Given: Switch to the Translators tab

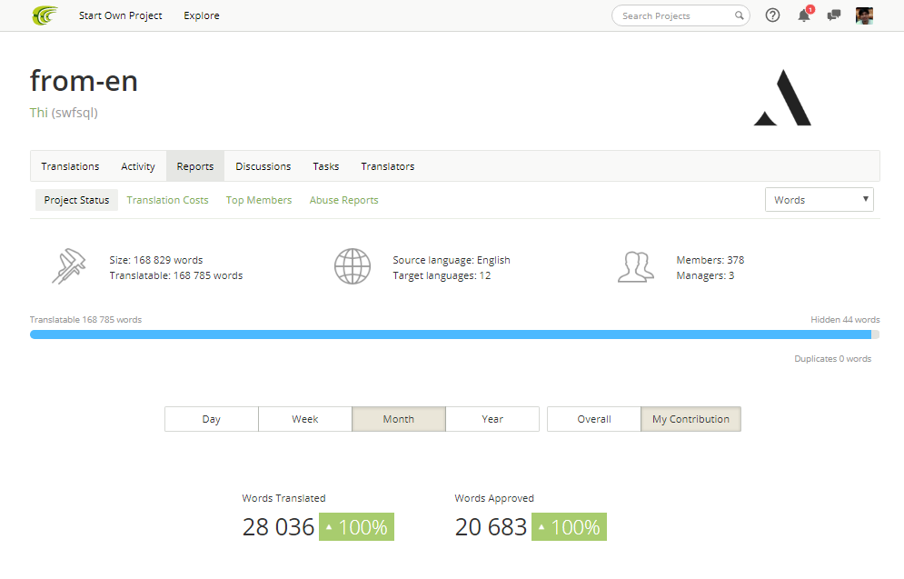Looking at the screenshot, I should 387,166.
